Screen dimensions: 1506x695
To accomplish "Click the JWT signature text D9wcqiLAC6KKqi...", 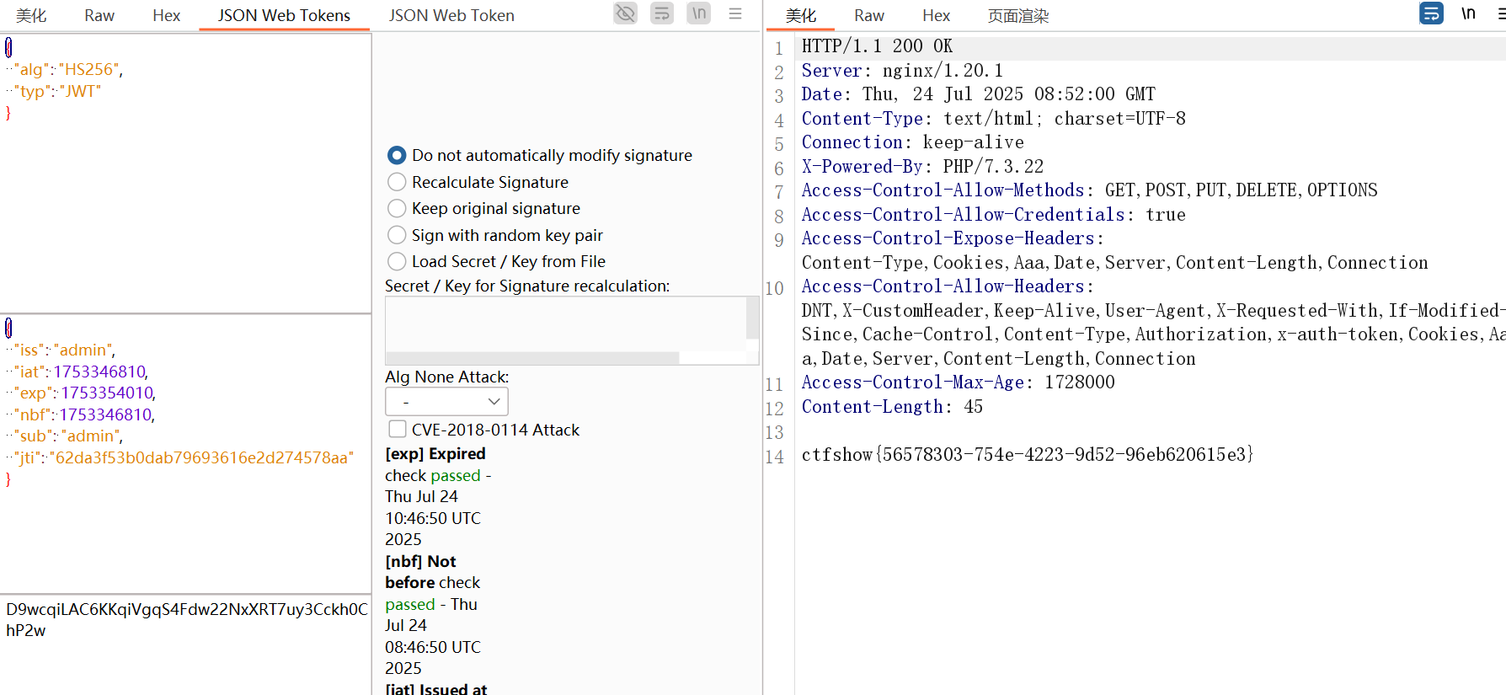I will coord(186,619).
